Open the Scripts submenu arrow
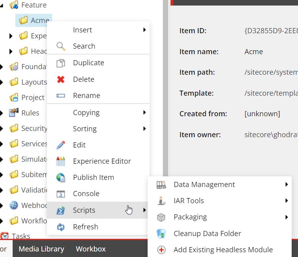This screenshot has width=298, height=257. click(x=144, y=210)
